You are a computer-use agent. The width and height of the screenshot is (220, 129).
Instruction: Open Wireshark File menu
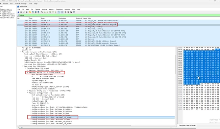click(19, 9)
